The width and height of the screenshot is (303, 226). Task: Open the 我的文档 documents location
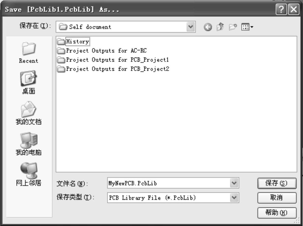(x=29, y=113)
